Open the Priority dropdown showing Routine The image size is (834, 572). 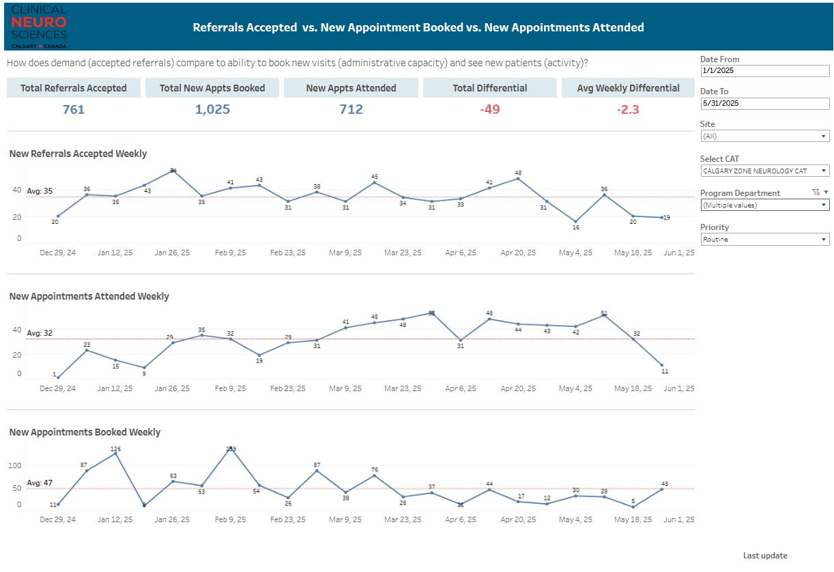[x=764, y=240]
